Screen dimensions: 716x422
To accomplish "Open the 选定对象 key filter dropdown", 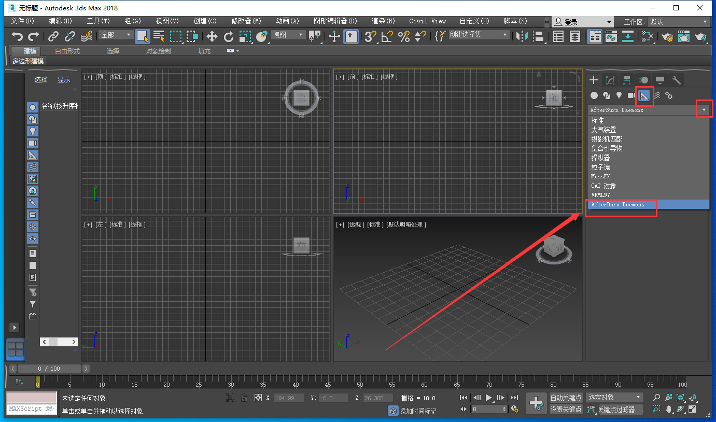I will pos(615,397).
